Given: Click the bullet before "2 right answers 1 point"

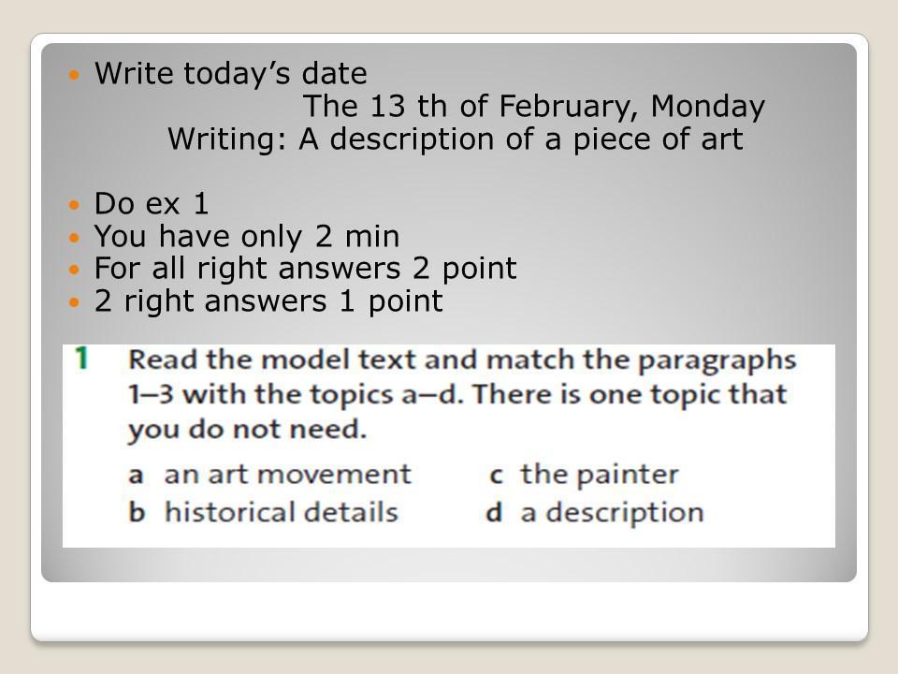Looking at the screenshot, I should tap(76, 302).
